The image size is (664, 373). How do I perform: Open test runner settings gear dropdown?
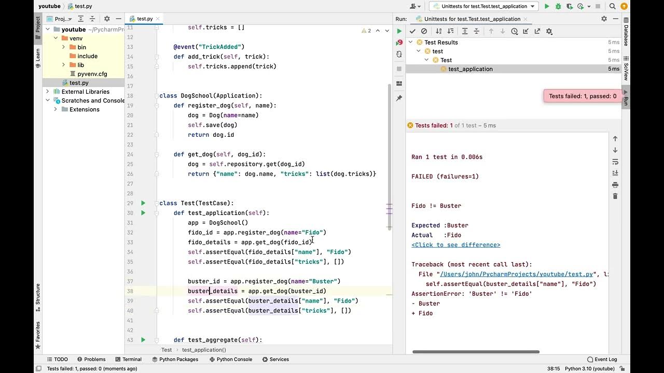pos(549,31)
